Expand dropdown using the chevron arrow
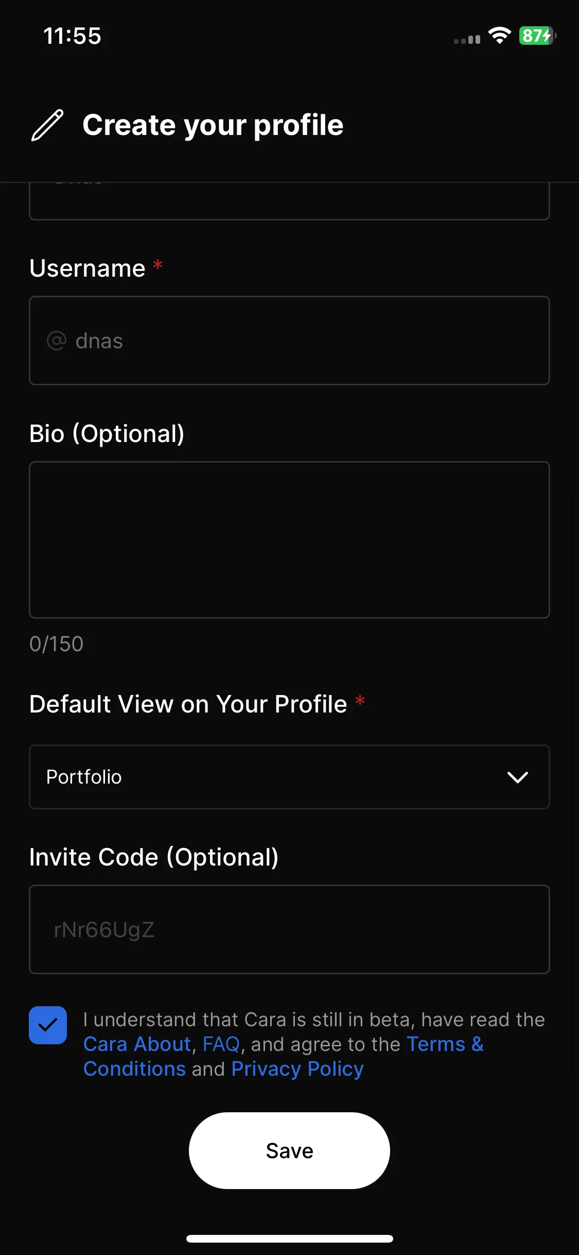This screenshot has height=1255, width=579. tap(518, 777)
